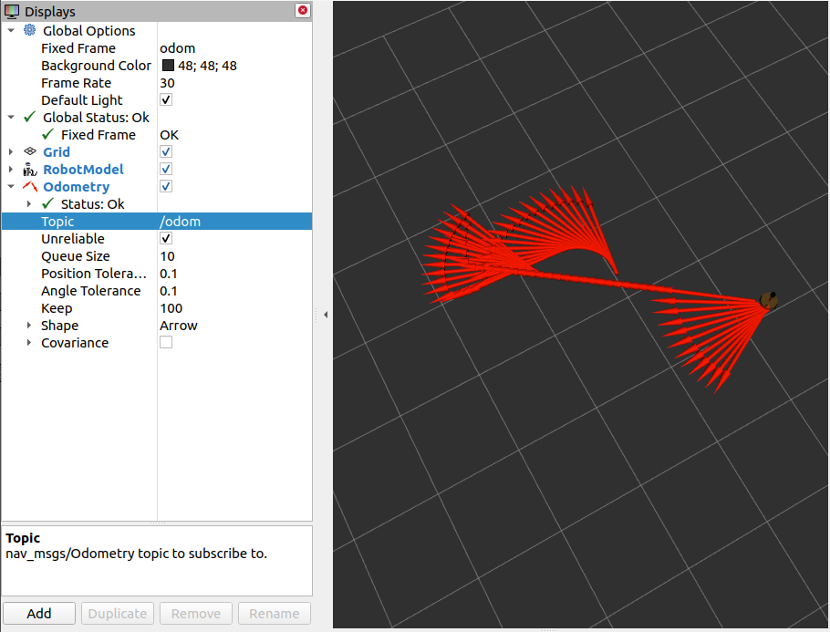Select the Unreliable property label

[x=73, y=239]
